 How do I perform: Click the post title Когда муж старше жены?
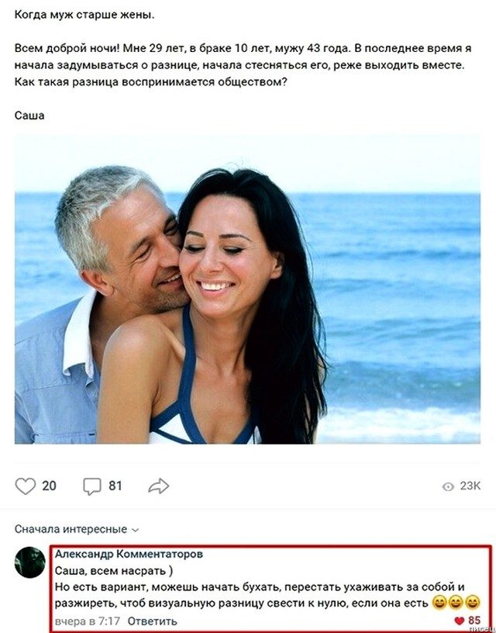pyautogui.click(x=84, y=16)
